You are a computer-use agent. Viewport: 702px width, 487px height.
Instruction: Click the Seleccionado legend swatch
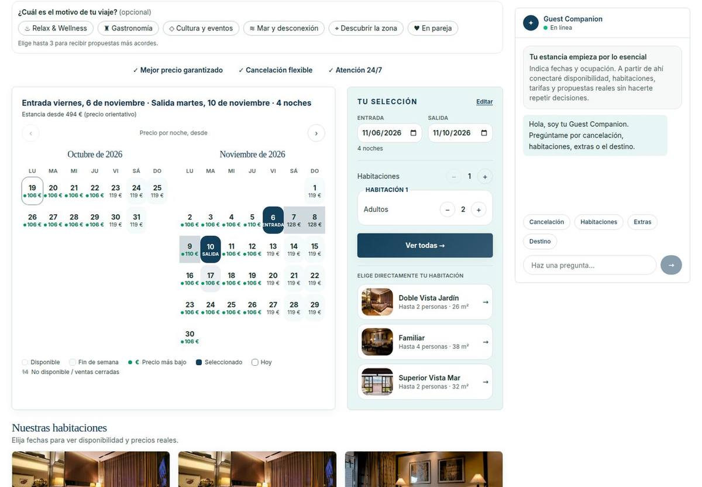pyautogui.click(x=199, y=362)
